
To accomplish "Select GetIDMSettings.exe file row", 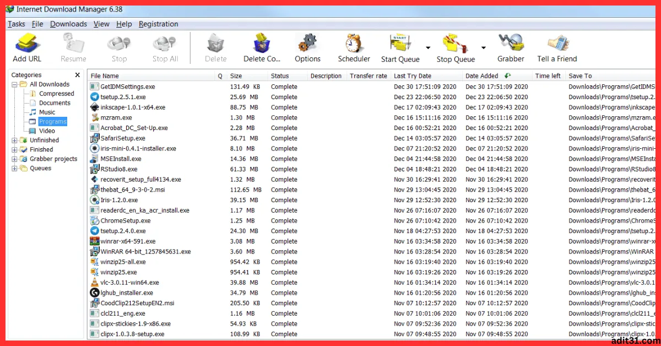I will (372, 86).
